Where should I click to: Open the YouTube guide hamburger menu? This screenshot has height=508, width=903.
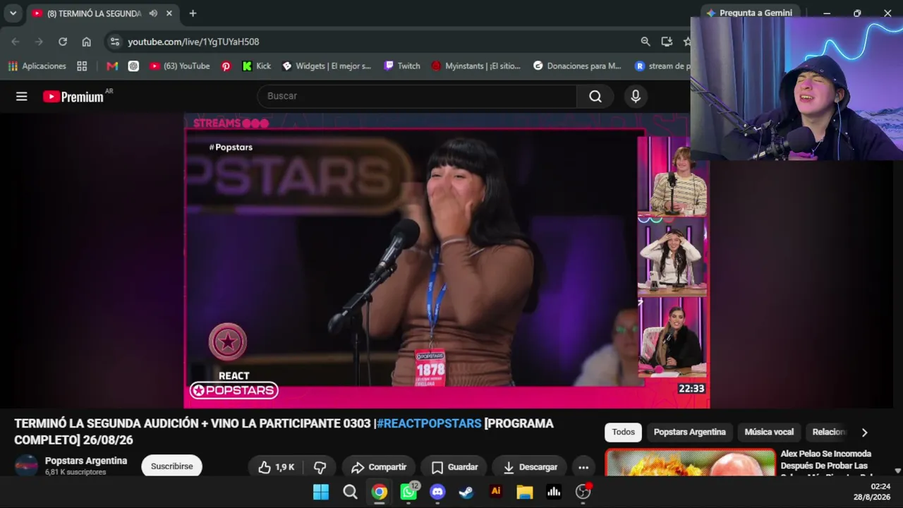coord(22,97)
